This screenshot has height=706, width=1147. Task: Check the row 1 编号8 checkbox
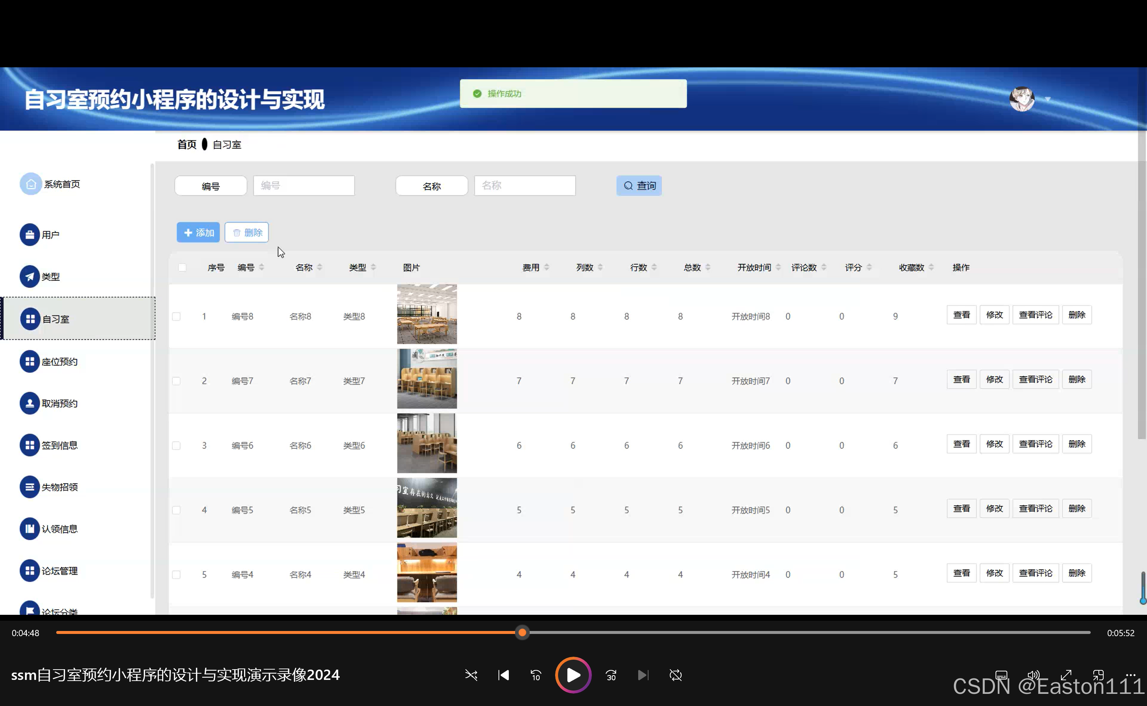176,317
